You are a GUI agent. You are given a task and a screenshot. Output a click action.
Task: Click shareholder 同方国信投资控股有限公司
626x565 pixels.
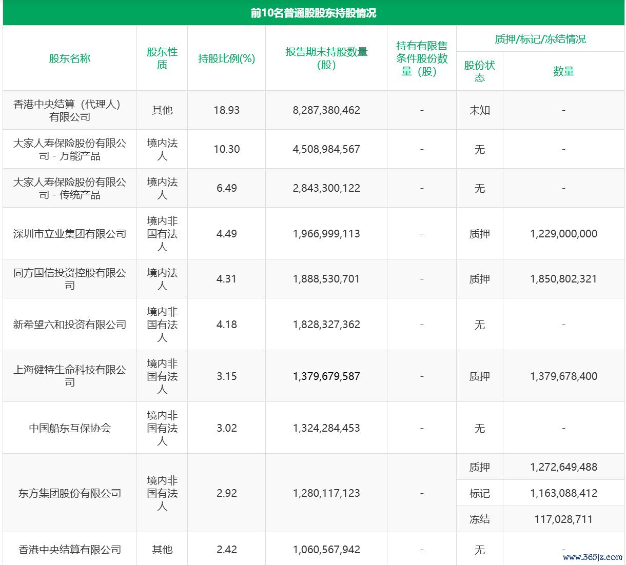(70, 279)
